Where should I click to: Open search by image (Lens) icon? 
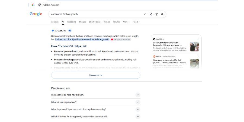point(157,14)
